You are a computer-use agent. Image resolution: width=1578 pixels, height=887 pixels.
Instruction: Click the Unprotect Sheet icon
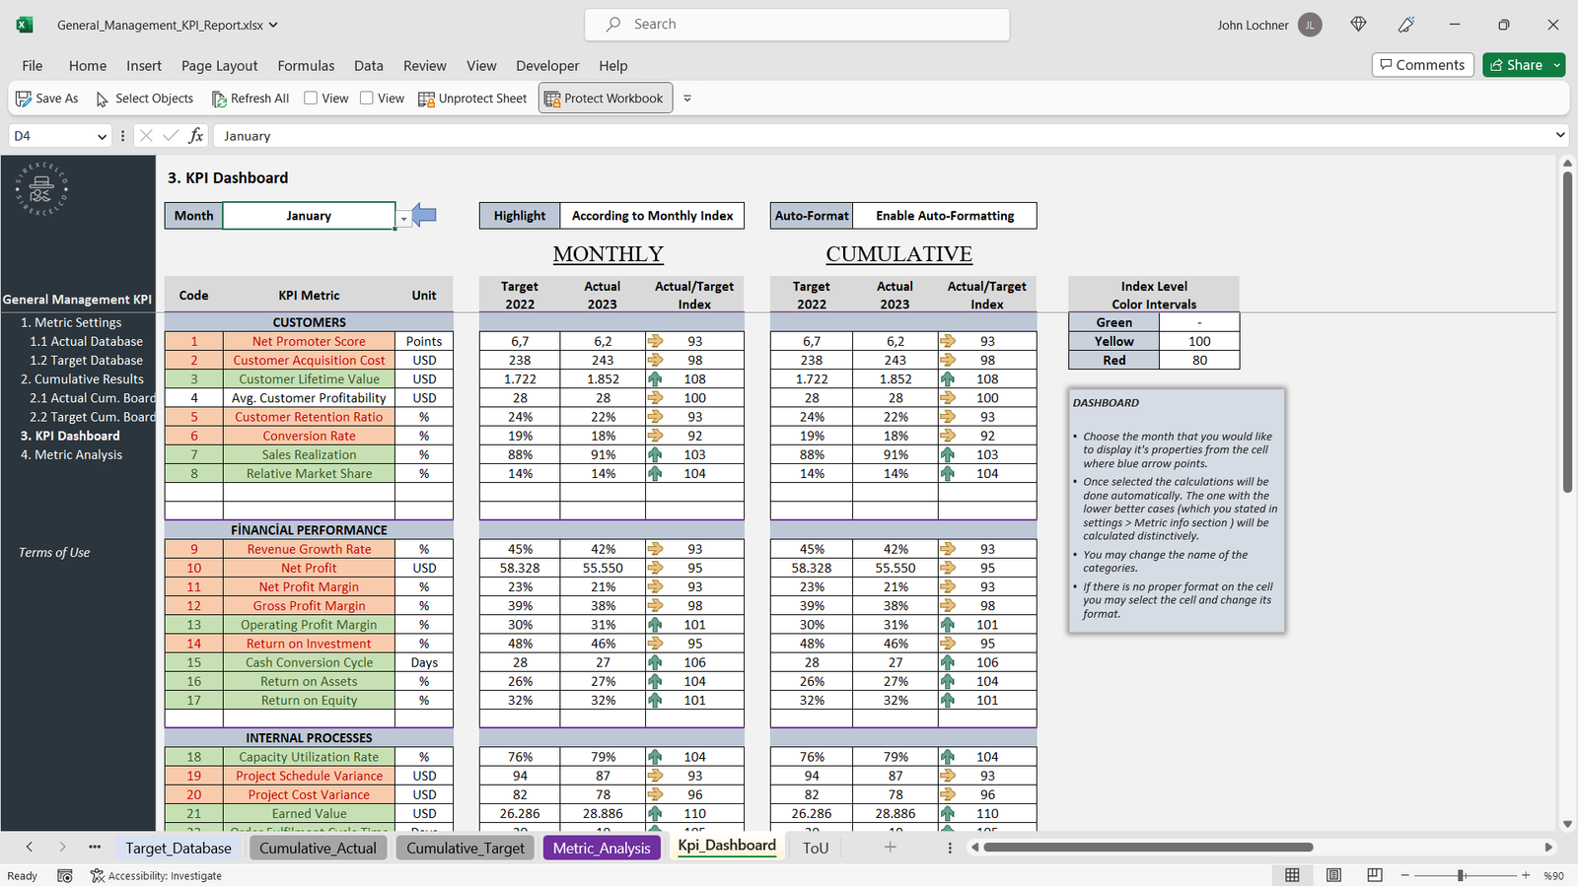click(426, 99)
